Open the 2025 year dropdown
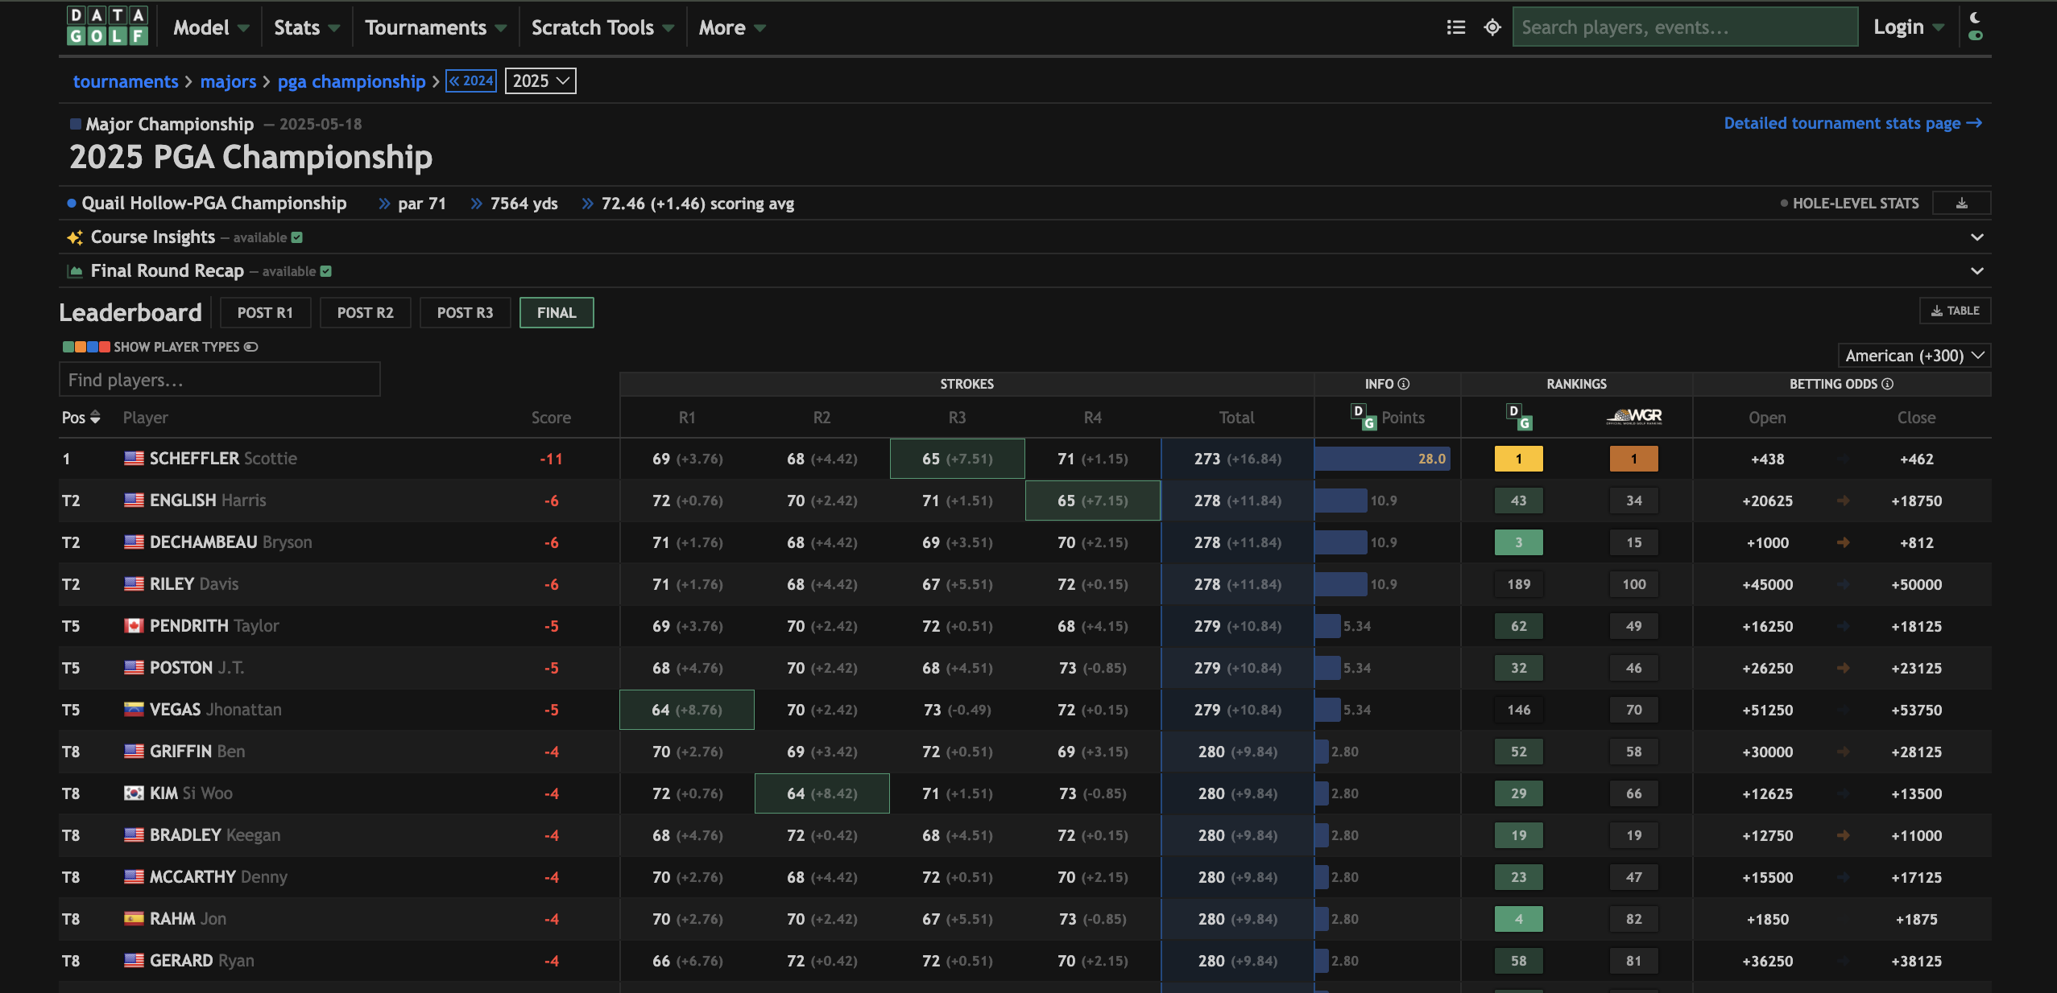The image size is (2057, 993). click(x=540, y=81)
